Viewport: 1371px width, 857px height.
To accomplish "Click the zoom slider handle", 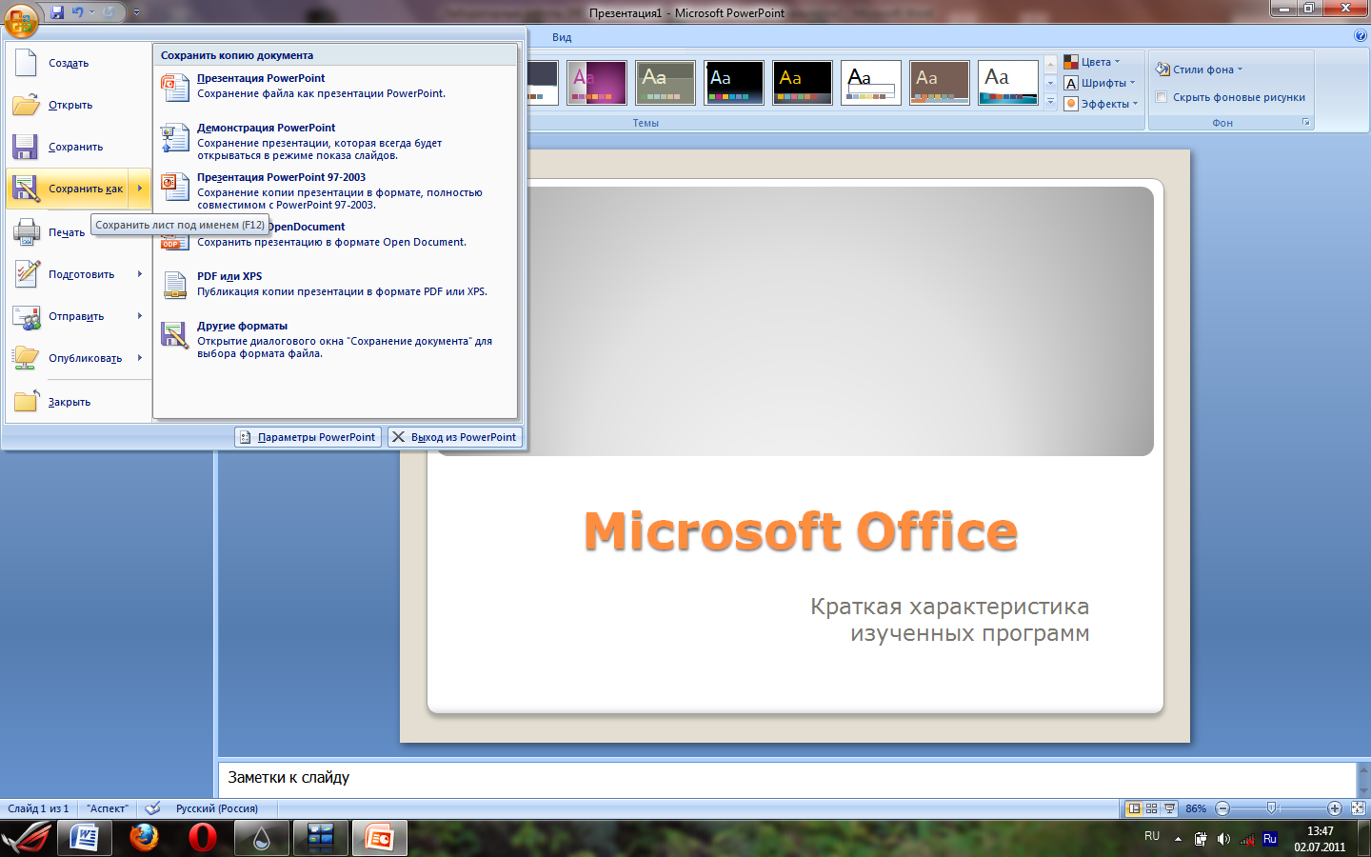I will (1272, 808).
